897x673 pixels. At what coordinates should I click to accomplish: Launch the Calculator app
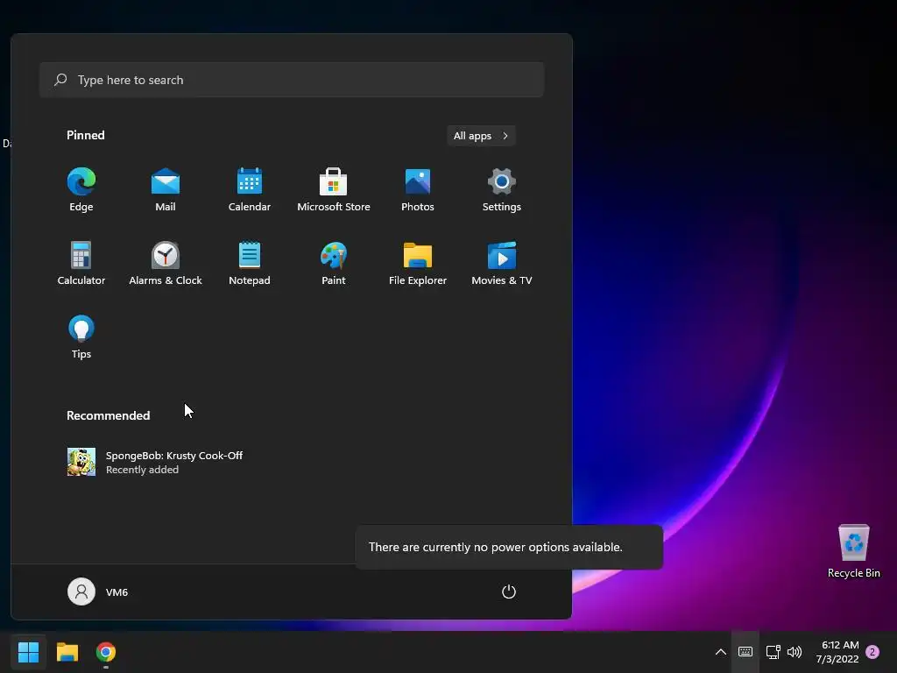click(81, 263)
